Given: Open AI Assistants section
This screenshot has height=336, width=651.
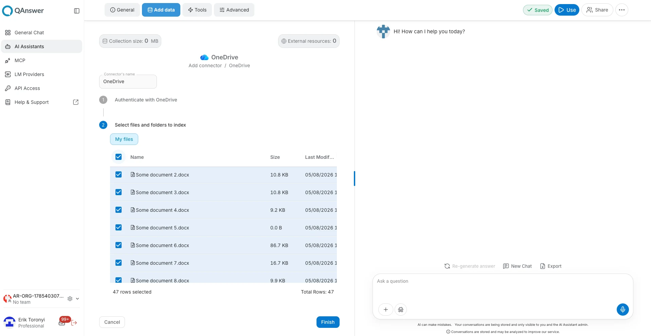Looking at the screenshot, I should pos(41,46).
